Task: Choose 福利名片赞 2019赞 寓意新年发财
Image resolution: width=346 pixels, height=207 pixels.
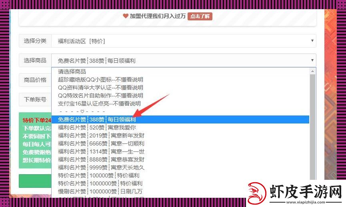Action: coord(180,135)
